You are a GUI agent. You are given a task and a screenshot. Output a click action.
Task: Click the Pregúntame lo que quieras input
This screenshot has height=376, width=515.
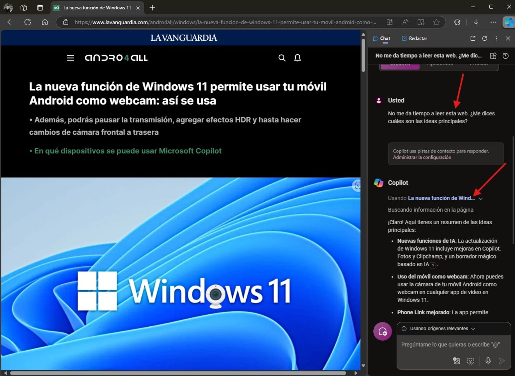coord(450,345)
